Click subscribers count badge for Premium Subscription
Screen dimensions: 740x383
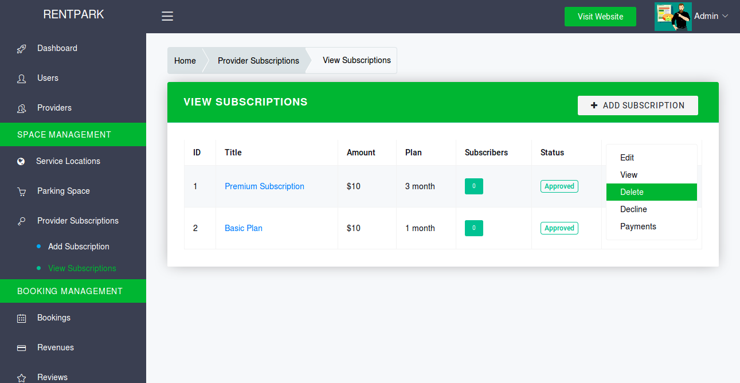(x=474, y=186)
